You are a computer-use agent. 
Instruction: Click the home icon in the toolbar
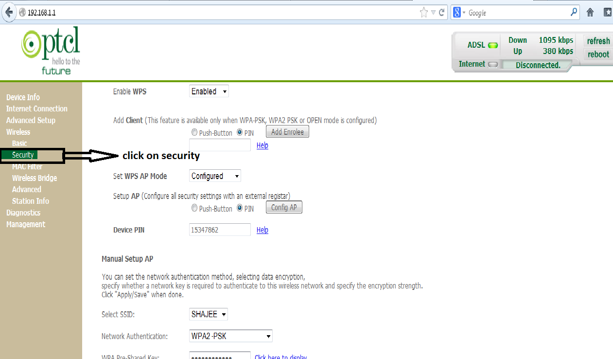pyautogui.click(x=590, y=12)
